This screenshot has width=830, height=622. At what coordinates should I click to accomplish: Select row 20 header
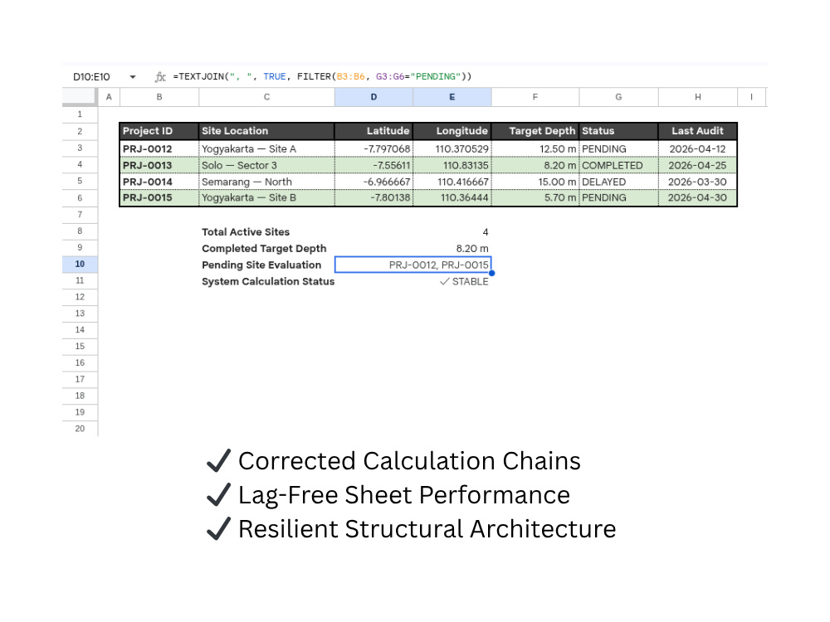point(80,429)
